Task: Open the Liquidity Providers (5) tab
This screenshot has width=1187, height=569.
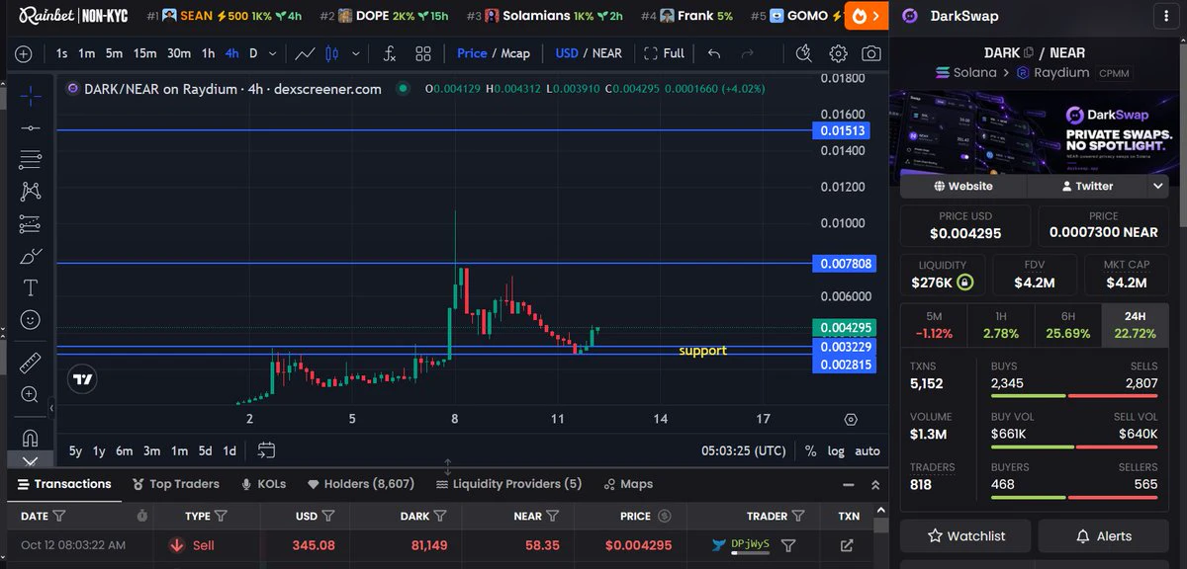Action: 508,484
